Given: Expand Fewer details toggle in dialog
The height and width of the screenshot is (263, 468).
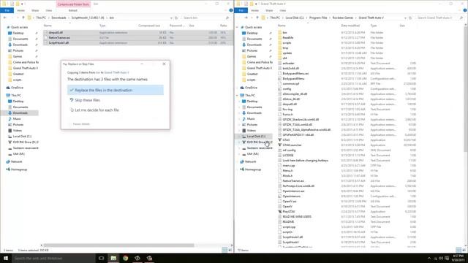Looking at the screenshot, I should coord(79,124).
